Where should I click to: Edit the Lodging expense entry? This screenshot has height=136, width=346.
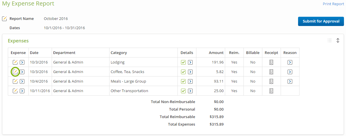click(15, 62)
